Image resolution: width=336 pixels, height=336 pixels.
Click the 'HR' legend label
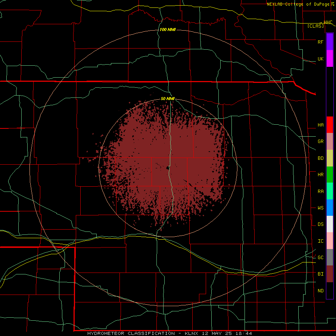(x=320, y=175)
